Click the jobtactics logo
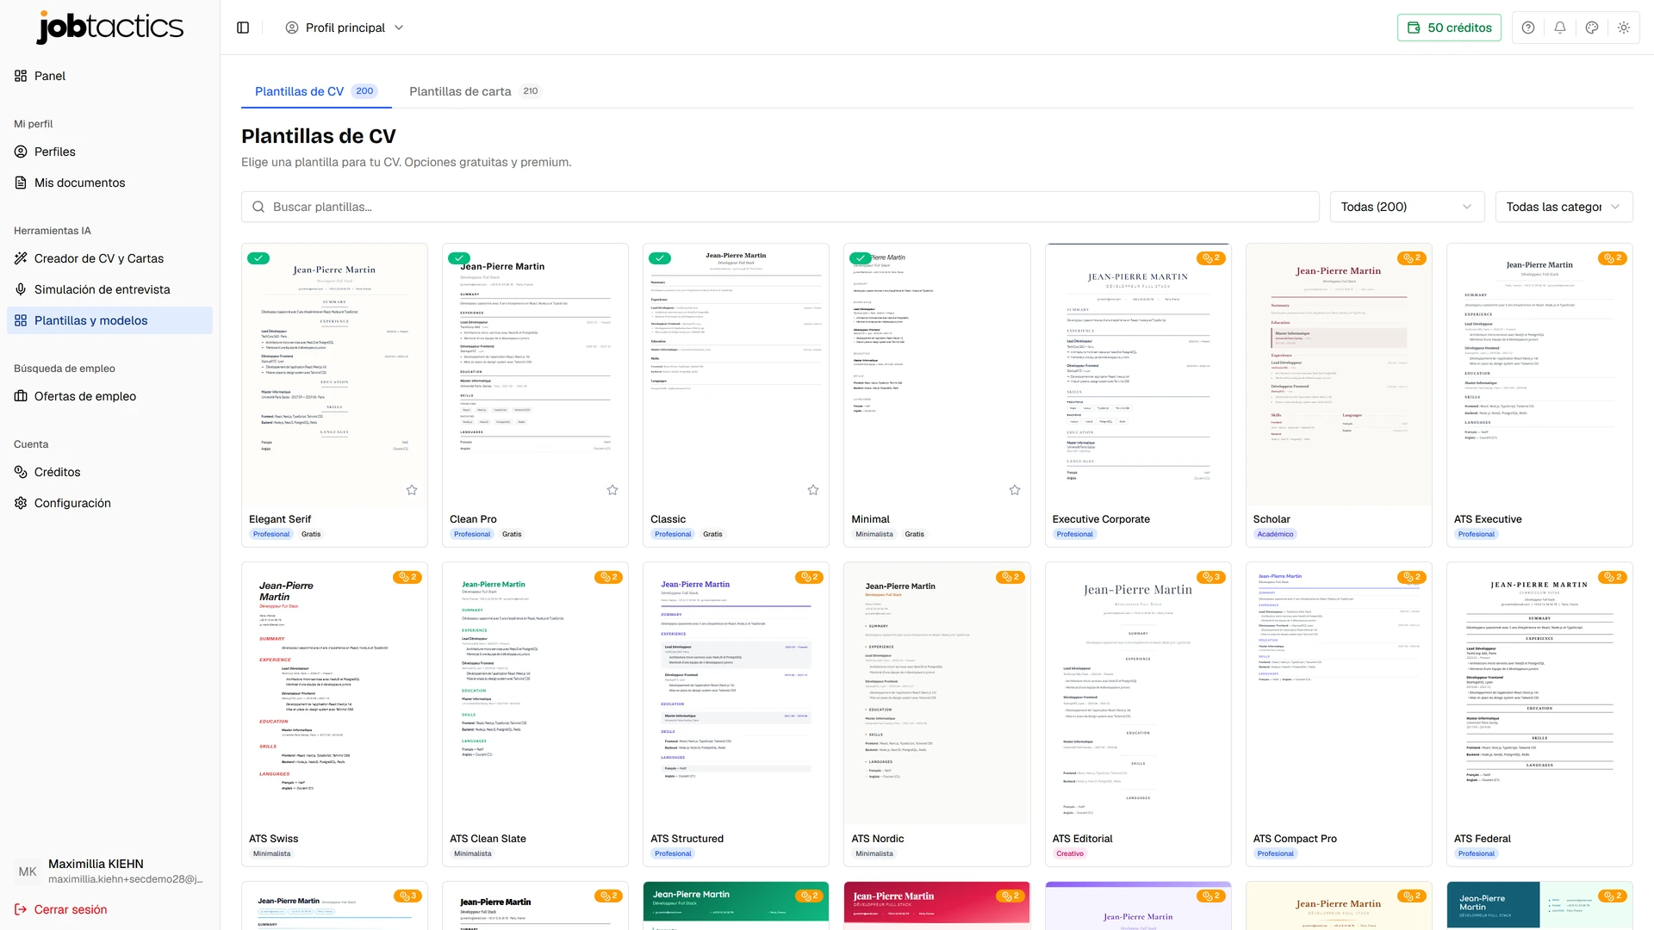 [x=110, y=27]
